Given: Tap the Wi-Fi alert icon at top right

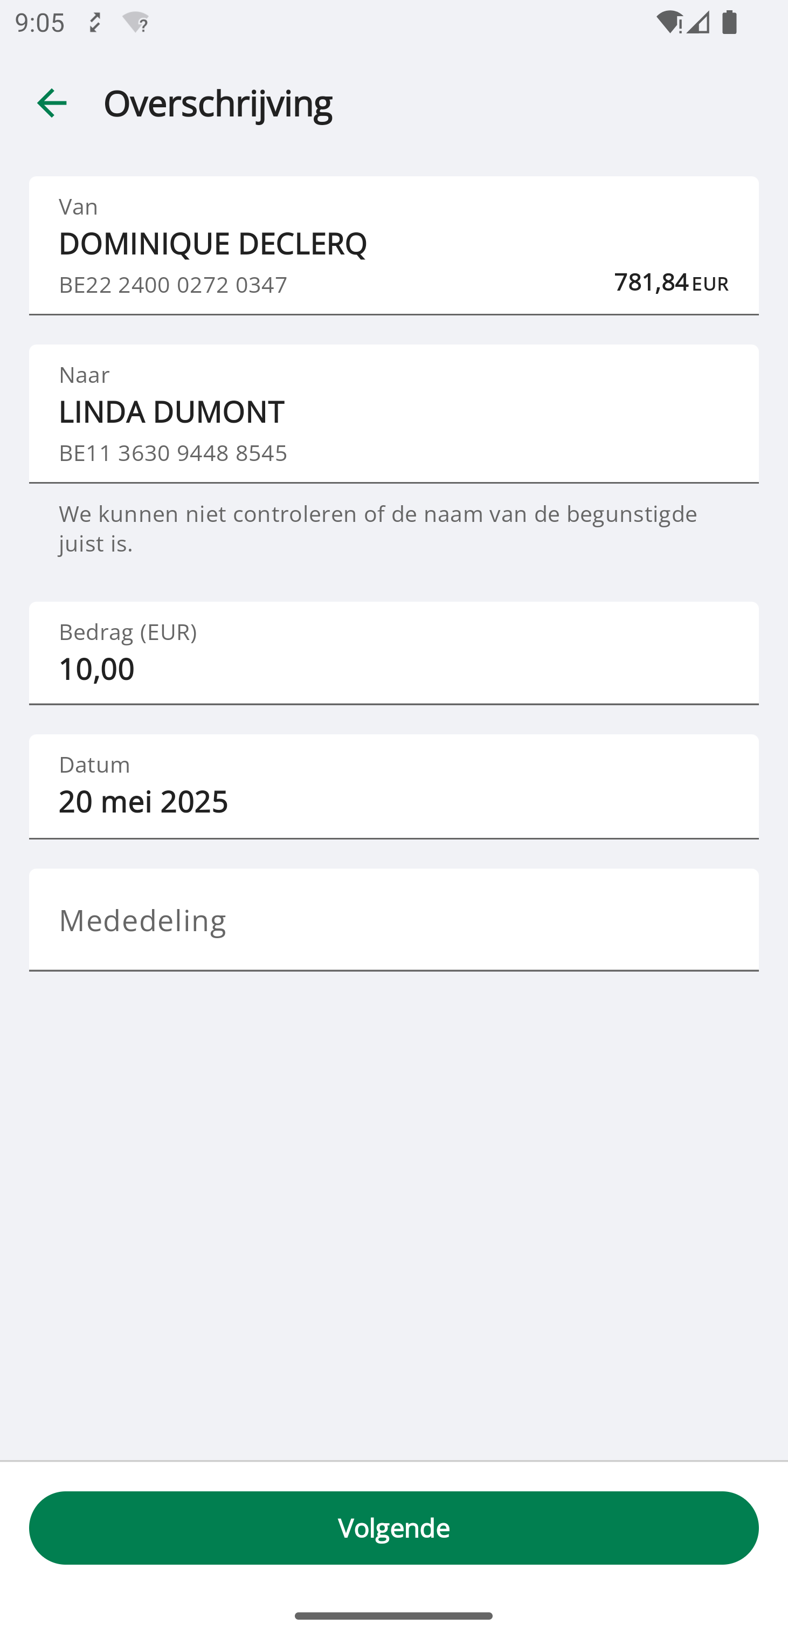Looking at the screenshot, I should (x=669, y=23).
